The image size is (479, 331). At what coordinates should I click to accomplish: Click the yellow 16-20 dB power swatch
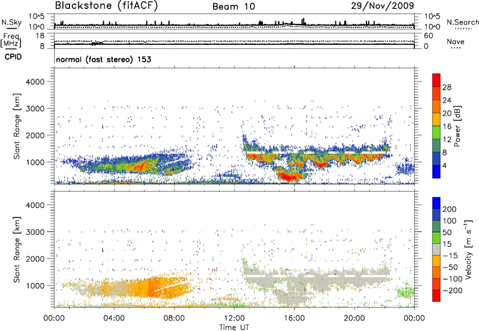click(436, 119)
